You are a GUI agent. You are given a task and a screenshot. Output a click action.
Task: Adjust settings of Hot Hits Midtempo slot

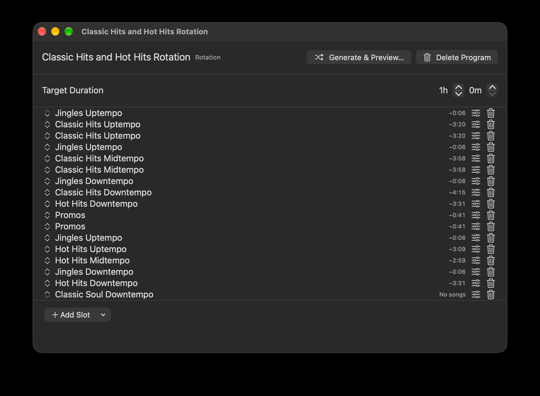pos(476,261)
